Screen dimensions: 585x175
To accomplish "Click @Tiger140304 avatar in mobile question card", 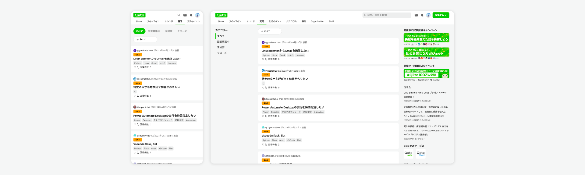I will (x=135, y=136).
